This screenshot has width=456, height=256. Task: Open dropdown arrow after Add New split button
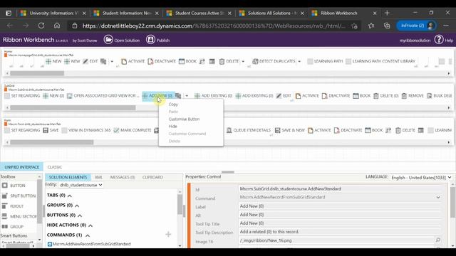[x=187, y=96]
